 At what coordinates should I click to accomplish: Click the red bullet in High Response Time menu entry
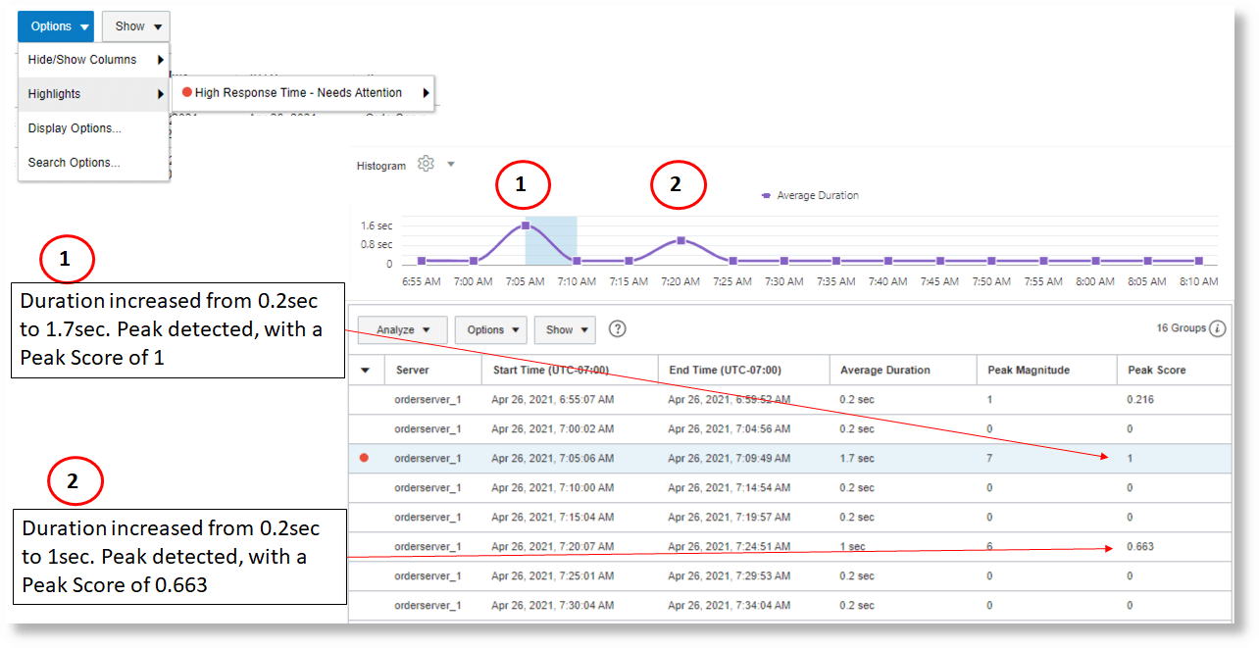(x=186, y=92)
